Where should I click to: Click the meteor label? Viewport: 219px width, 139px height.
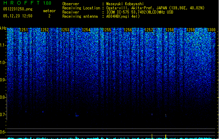click(49, 11)
